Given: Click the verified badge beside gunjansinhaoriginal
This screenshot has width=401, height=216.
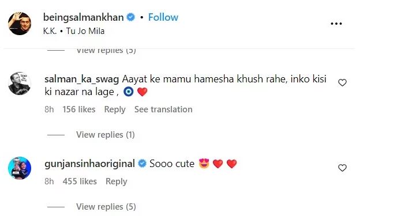Looking at the screenshot, I should point(142,164).
